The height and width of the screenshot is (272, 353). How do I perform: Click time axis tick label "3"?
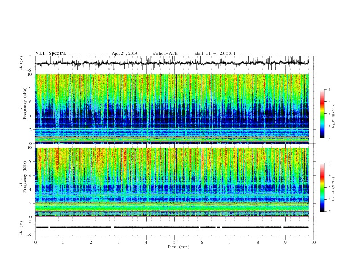point(119,242)
